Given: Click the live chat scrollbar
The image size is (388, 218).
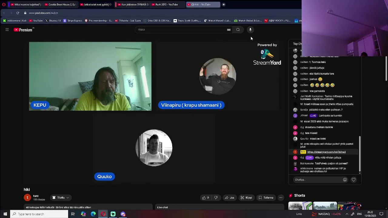Looking at the screenshot, I should pyautogui.click(x=360, y=154).
